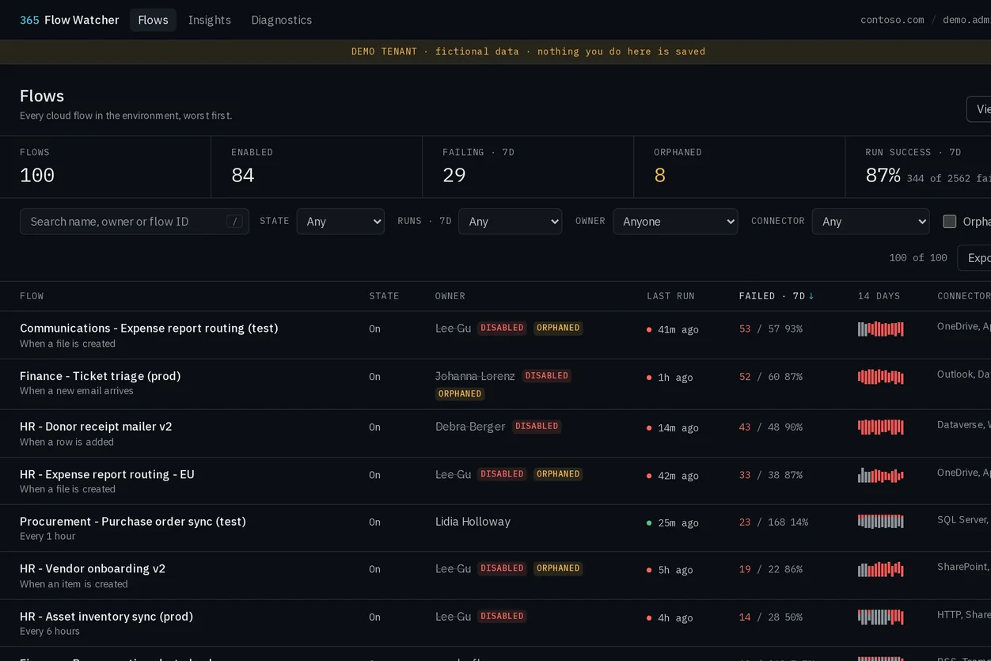Open HR - Vendor onboarding v2 flow
The width and height of the screenshot is (991, 661).
(93, 568)
